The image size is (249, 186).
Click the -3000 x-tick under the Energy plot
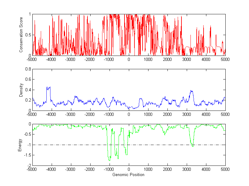pos(71,169)
